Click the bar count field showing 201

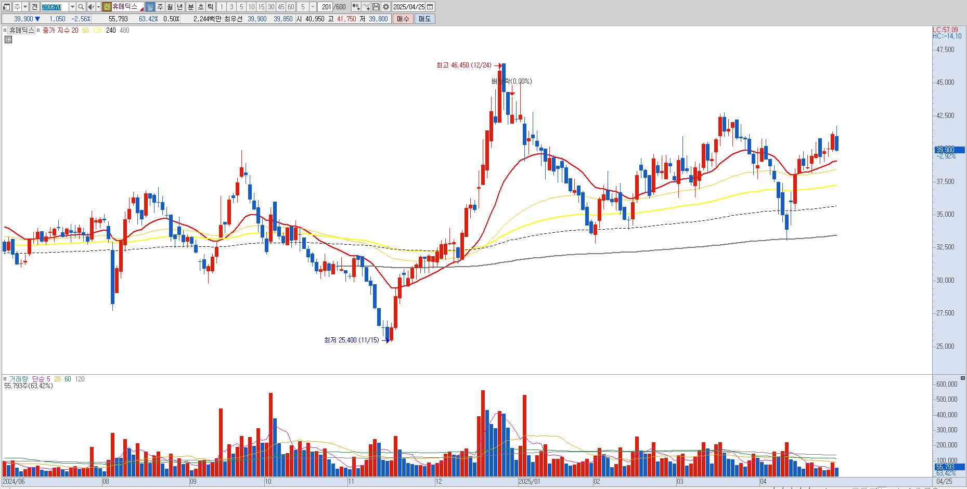326,7
